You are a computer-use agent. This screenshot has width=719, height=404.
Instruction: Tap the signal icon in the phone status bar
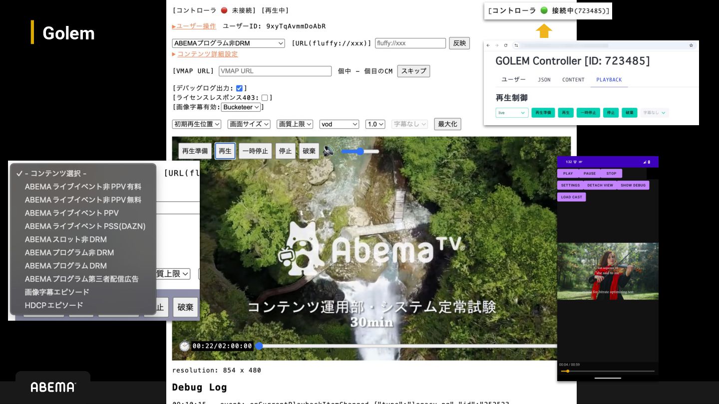tap(645, 162)
